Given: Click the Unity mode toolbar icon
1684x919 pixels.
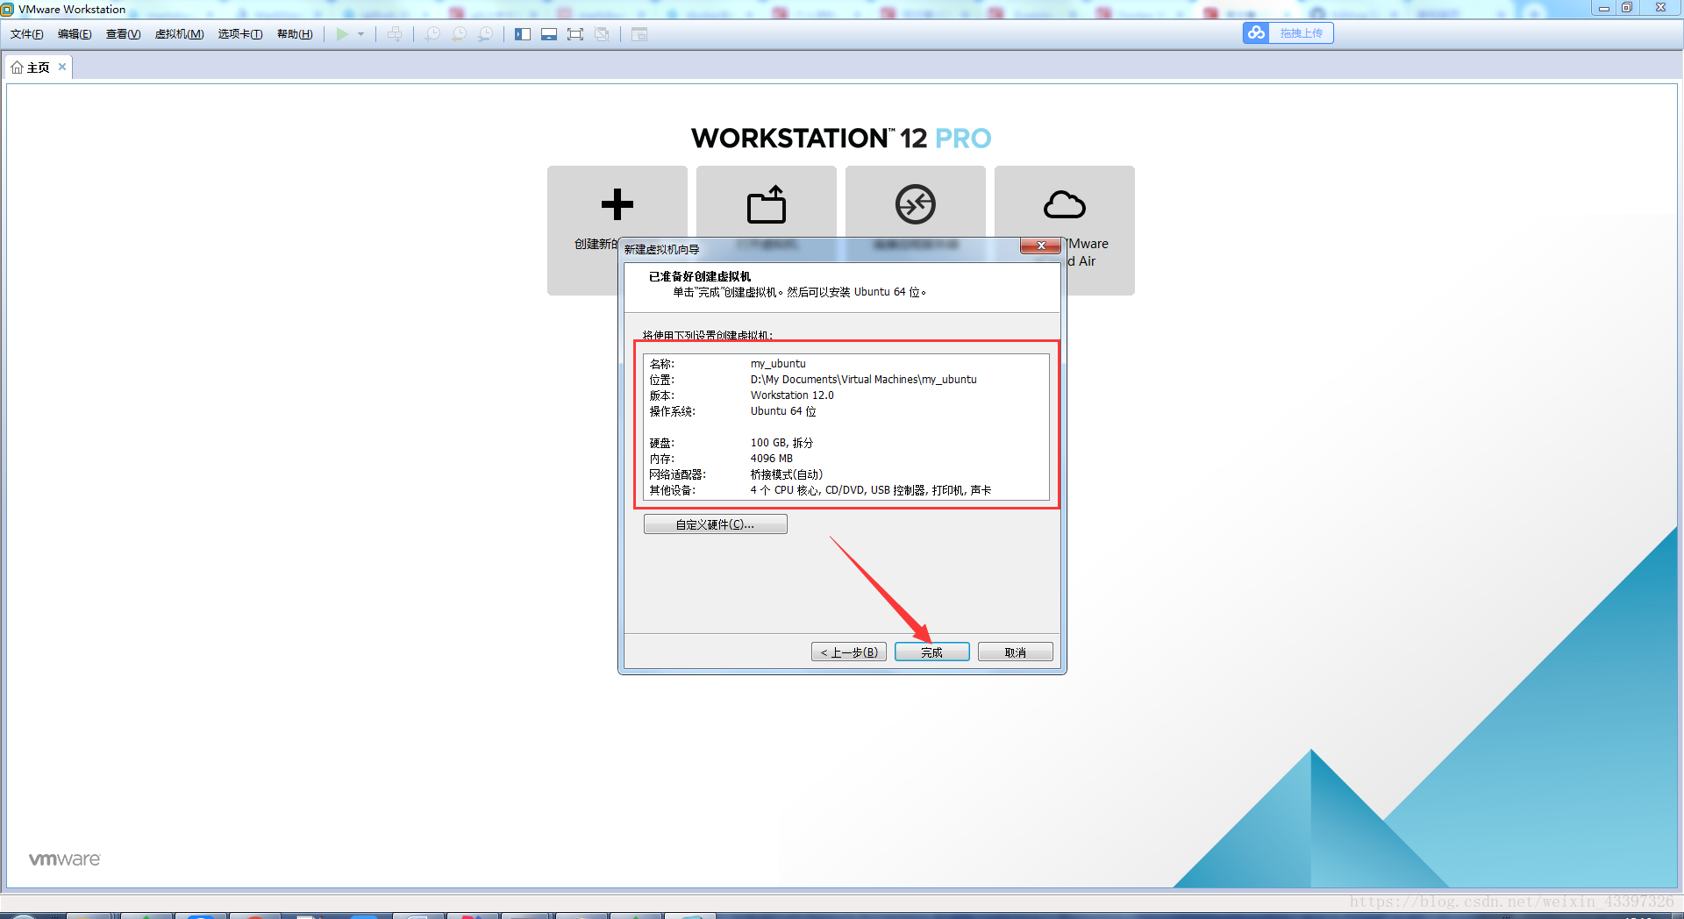Looking at the screenshot, I should coord(602,34).
